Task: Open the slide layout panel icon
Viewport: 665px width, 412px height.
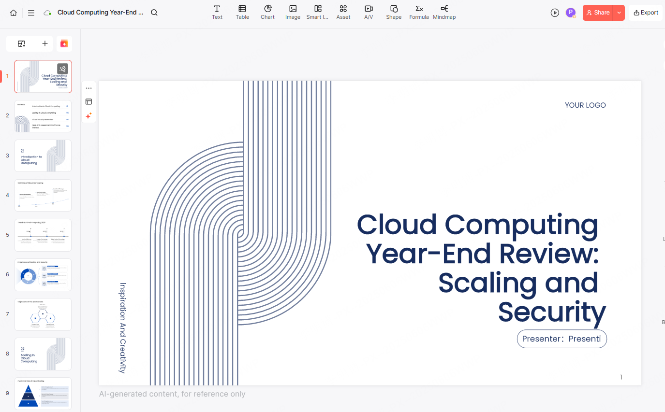Action: [89, 102]
